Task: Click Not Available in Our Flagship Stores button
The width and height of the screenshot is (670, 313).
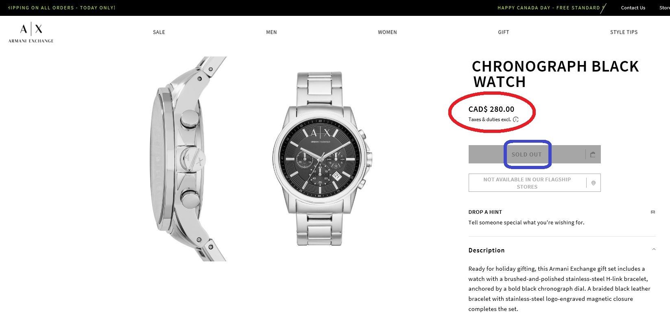Action: 527,183
